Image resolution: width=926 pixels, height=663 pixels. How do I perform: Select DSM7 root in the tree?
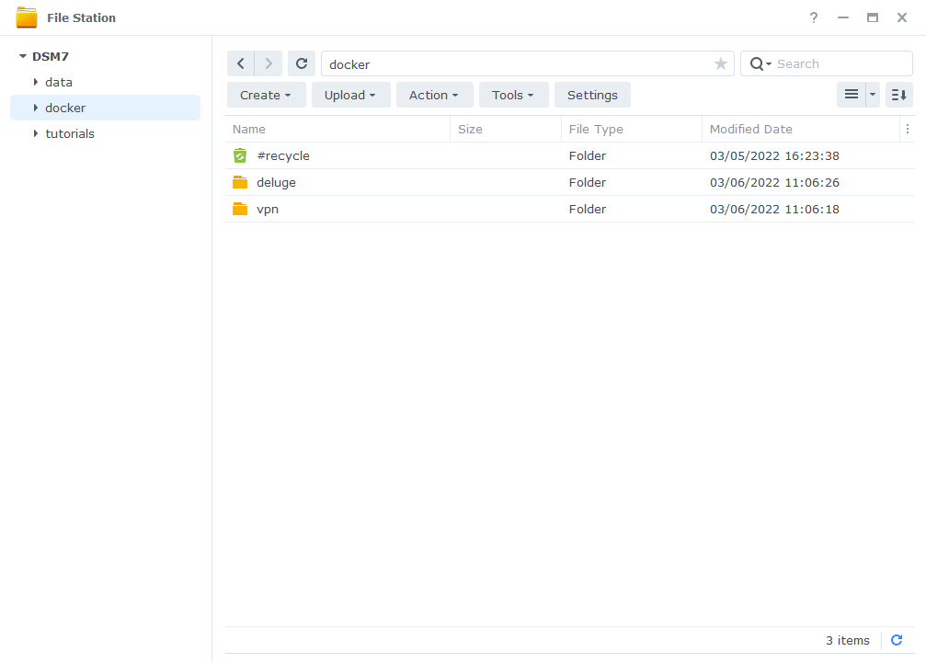pos(51,57)
